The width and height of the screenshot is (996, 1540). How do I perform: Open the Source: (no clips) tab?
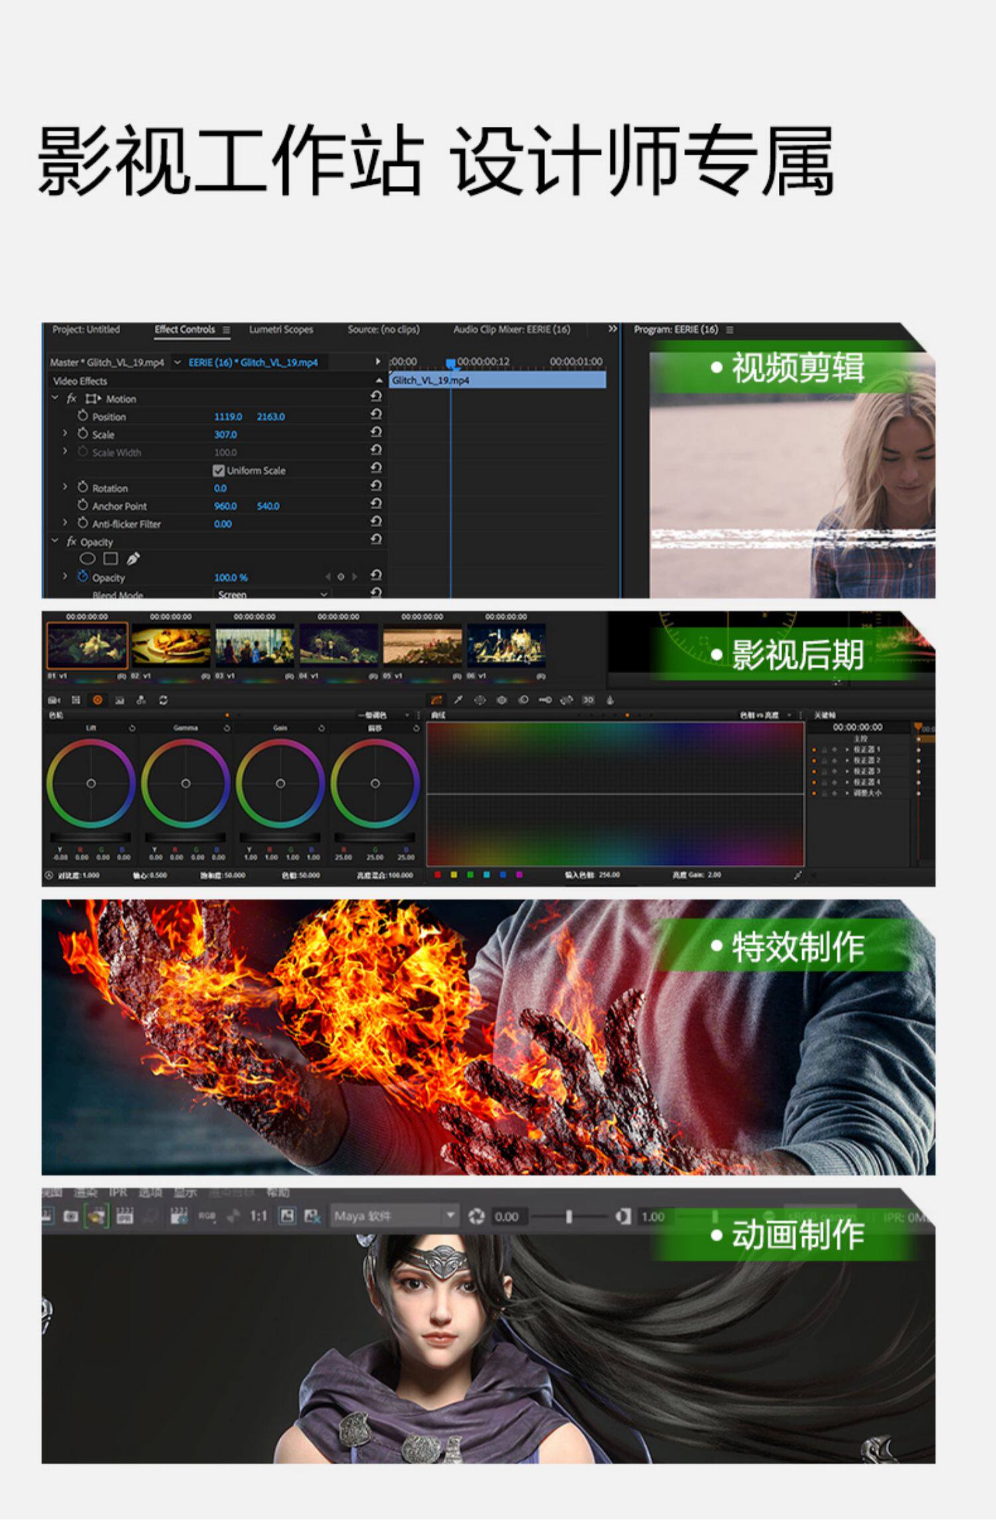pyautogui.click(x=384, y=329)
